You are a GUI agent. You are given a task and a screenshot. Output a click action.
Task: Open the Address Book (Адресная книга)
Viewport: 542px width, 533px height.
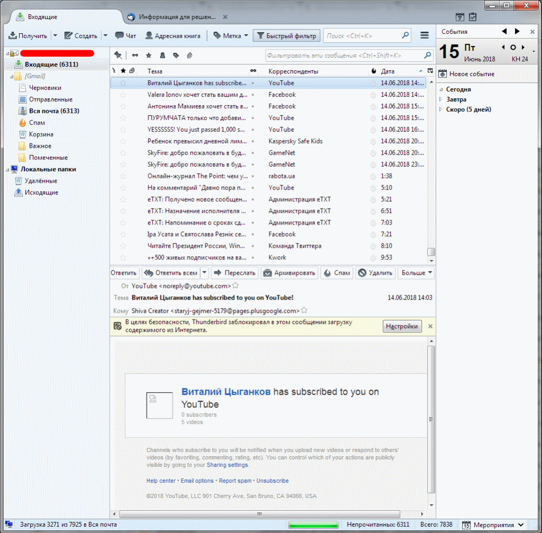coord(173,35)
